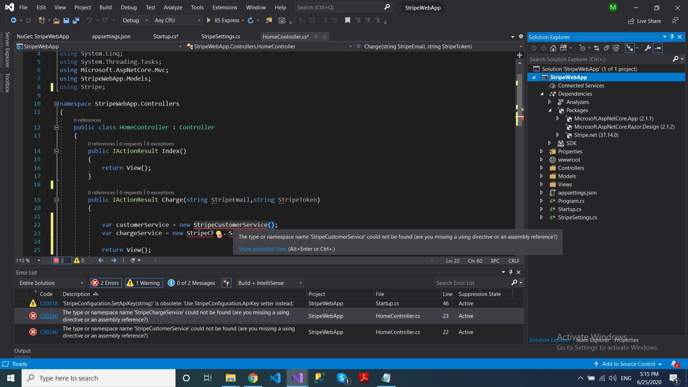Click the feedback icon next to Live Share
The height and width of the screenshot is (387, 688).
(675, 21)
